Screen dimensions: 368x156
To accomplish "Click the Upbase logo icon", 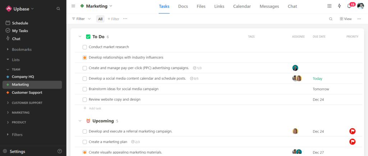I will point(9,9).
